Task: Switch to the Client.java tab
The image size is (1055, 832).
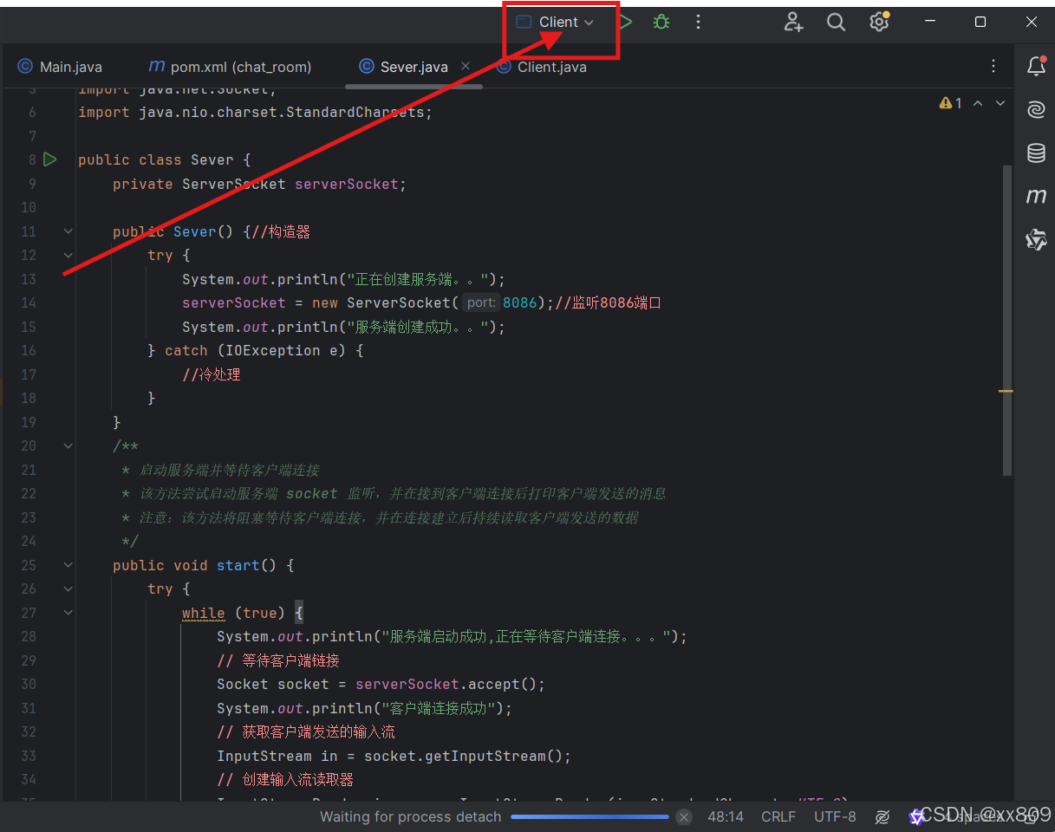Action: [542, 67]
